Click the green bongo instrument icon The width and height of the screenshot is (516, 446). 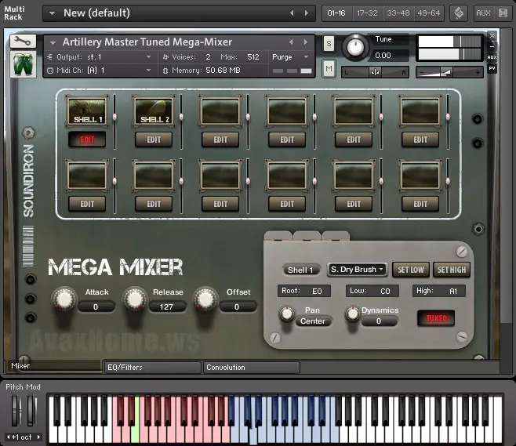(x=23, y=64)
